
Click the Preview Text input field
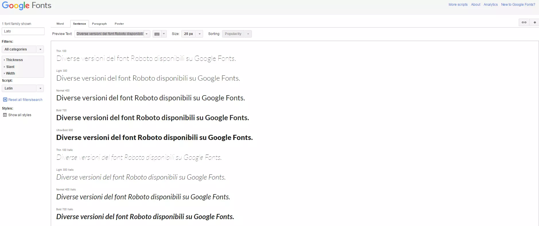(109, 34)
